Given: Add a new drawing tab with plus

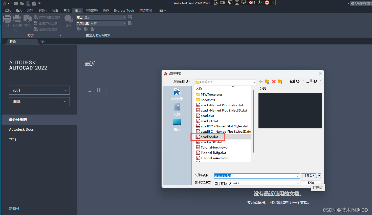Looking at the screenshot, I should pos(42,42).
